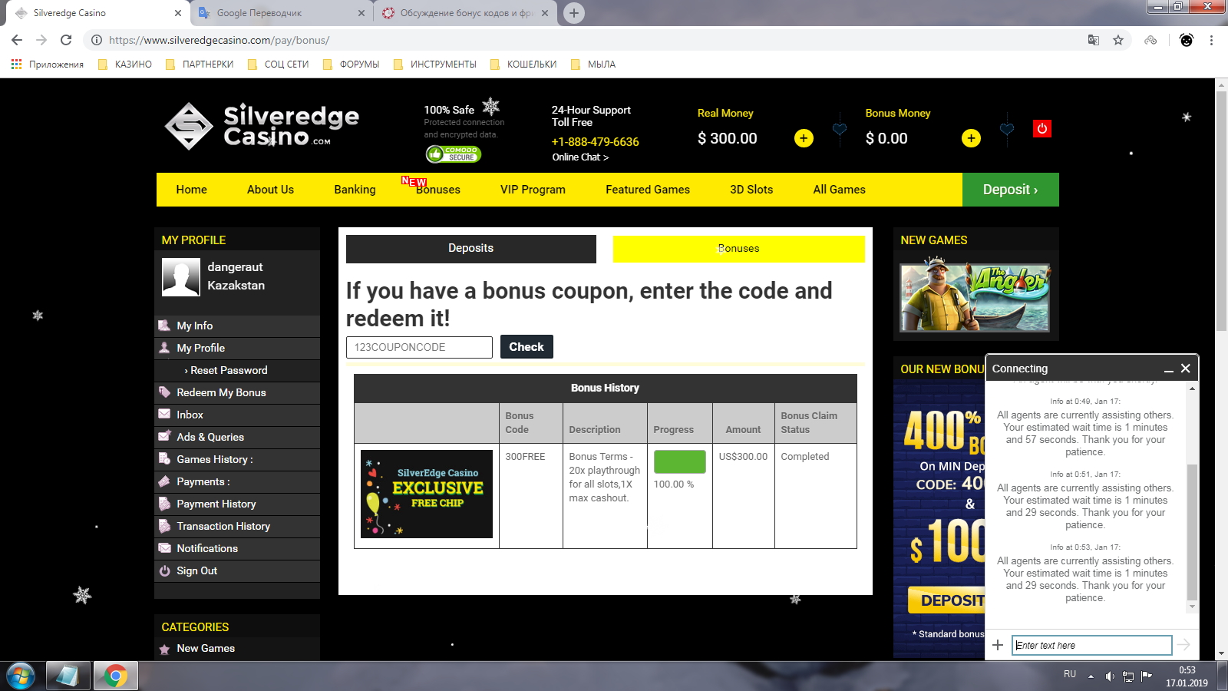
Task: Click the Comodo Secure badge
Action: 453,154
